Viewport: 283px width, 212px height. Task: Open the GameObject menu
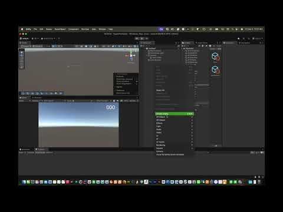[60, 29]
